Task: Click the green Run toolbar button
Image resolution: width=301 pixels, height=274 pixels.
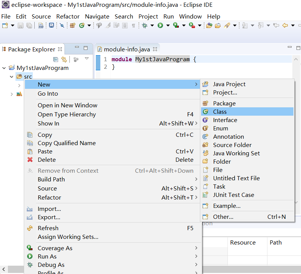Action: point(160,25)
